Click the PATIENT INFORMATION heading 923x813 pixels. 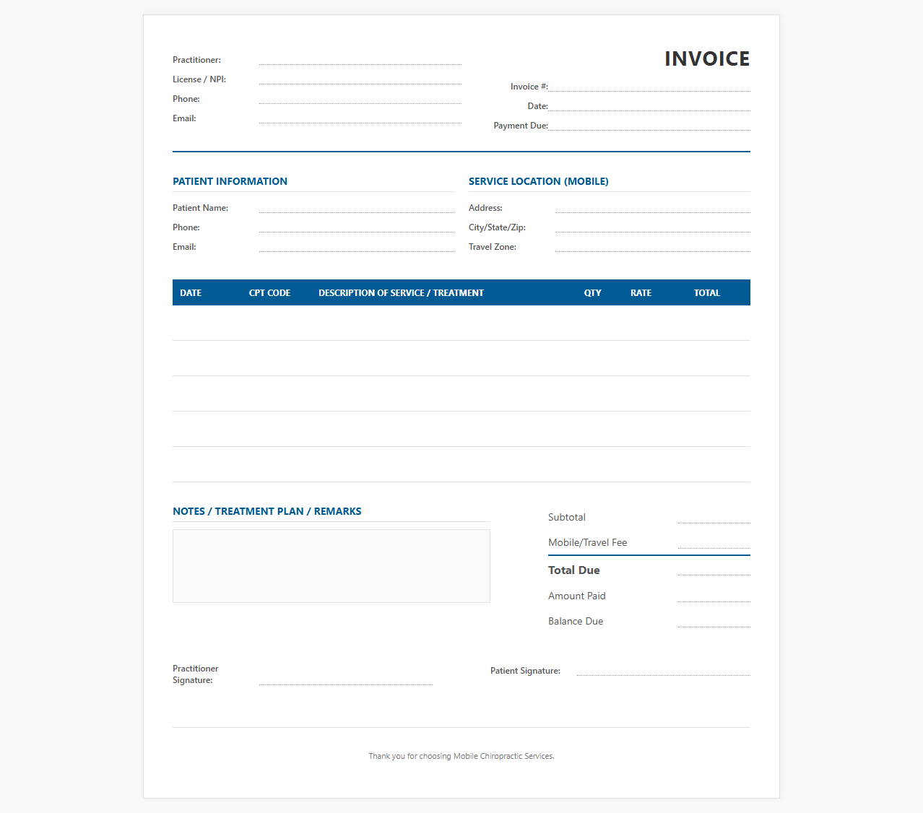coord(230,181)
